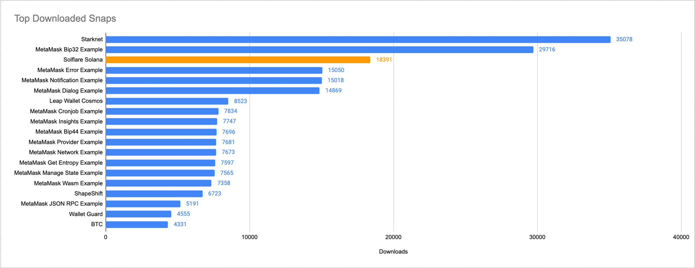695x268 pixels.
Task: Click the "20000" axis tick label
Action: (x=393, y=237)
